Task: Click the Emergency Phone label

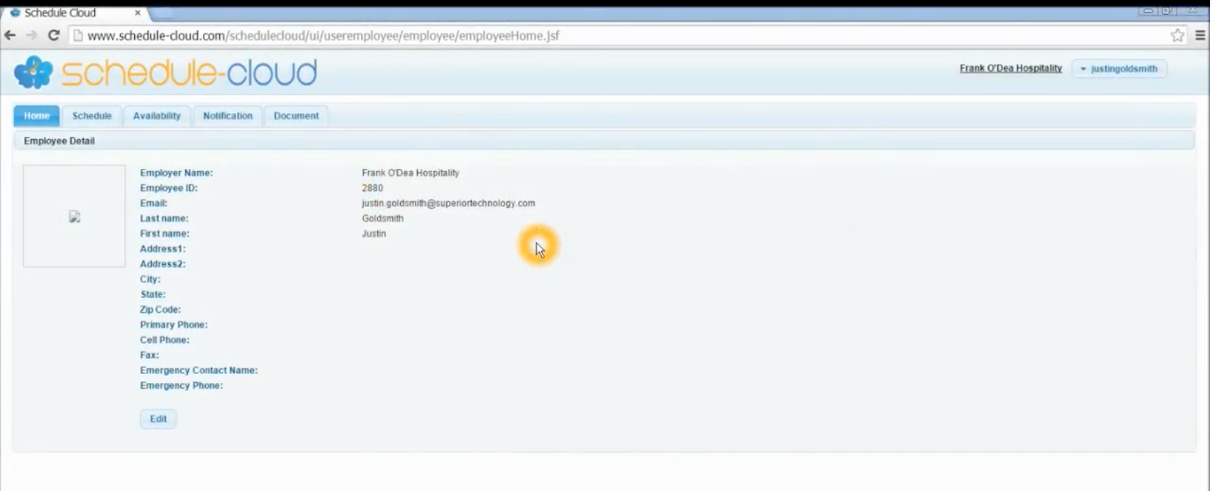Action: click(x=182, y=386)
